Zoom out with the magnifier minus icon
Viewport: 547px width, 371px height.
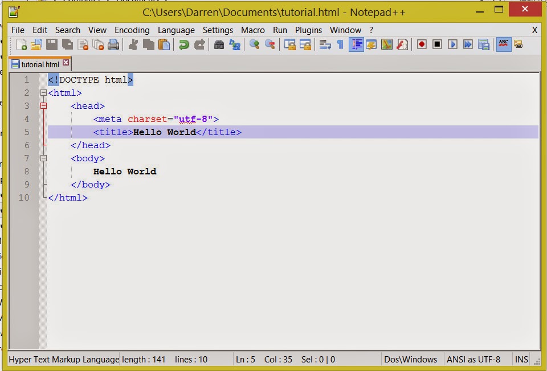270,44
